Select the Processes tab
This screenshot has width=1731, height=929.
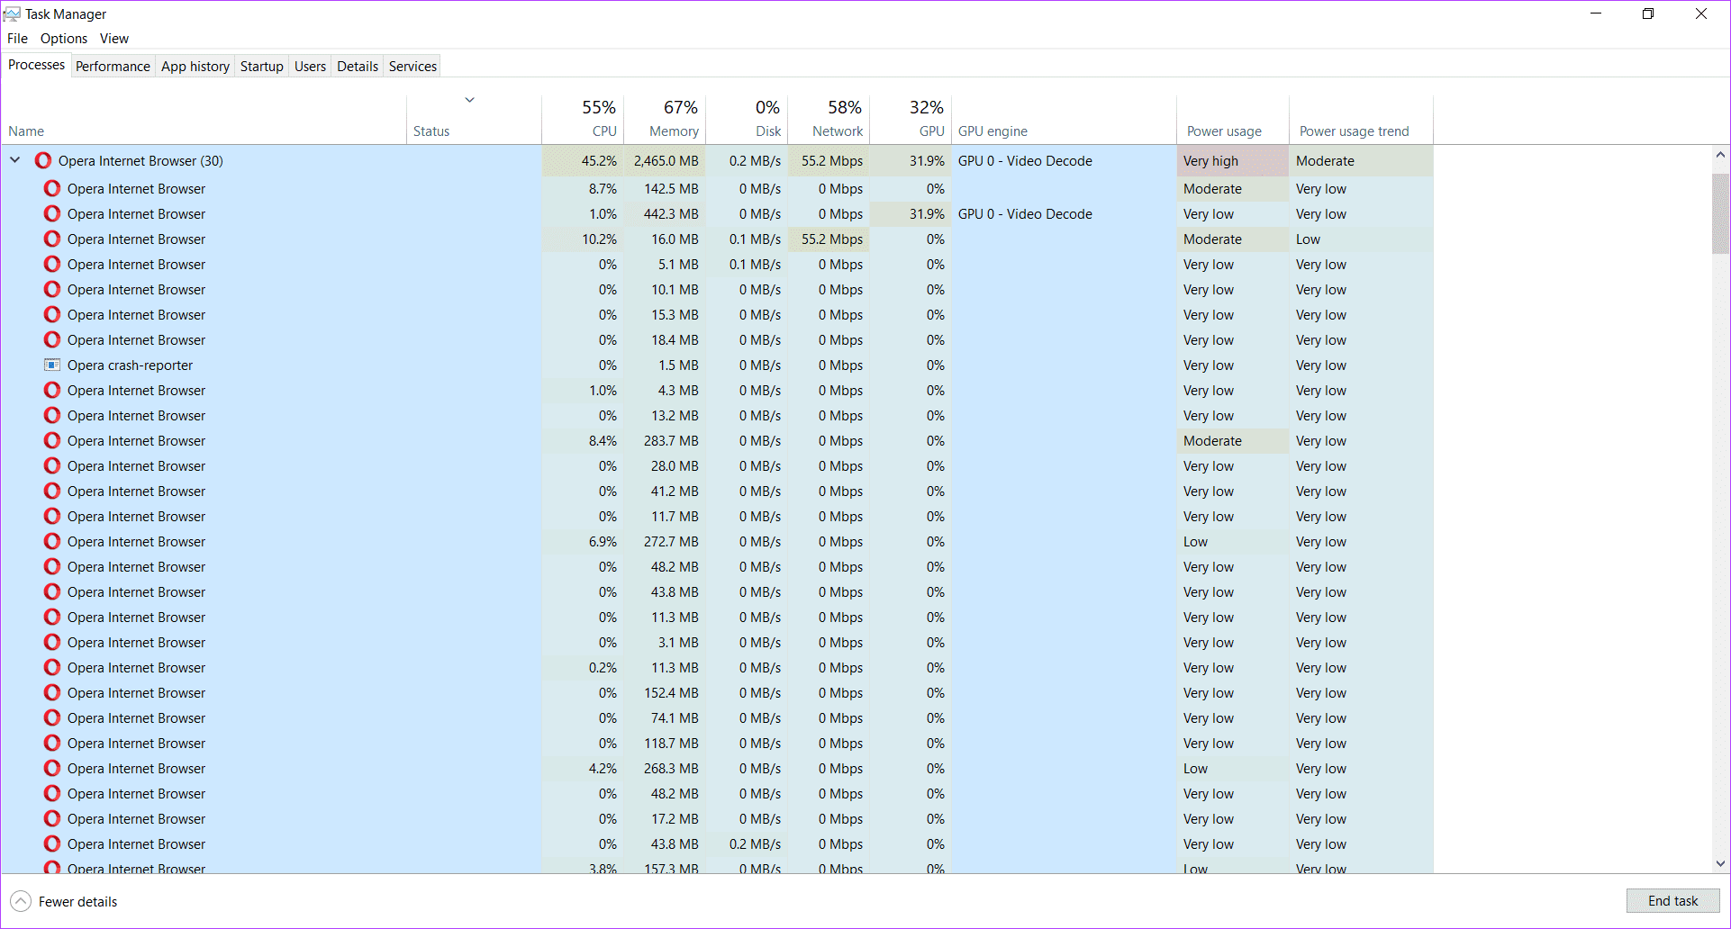coord(36,65)
